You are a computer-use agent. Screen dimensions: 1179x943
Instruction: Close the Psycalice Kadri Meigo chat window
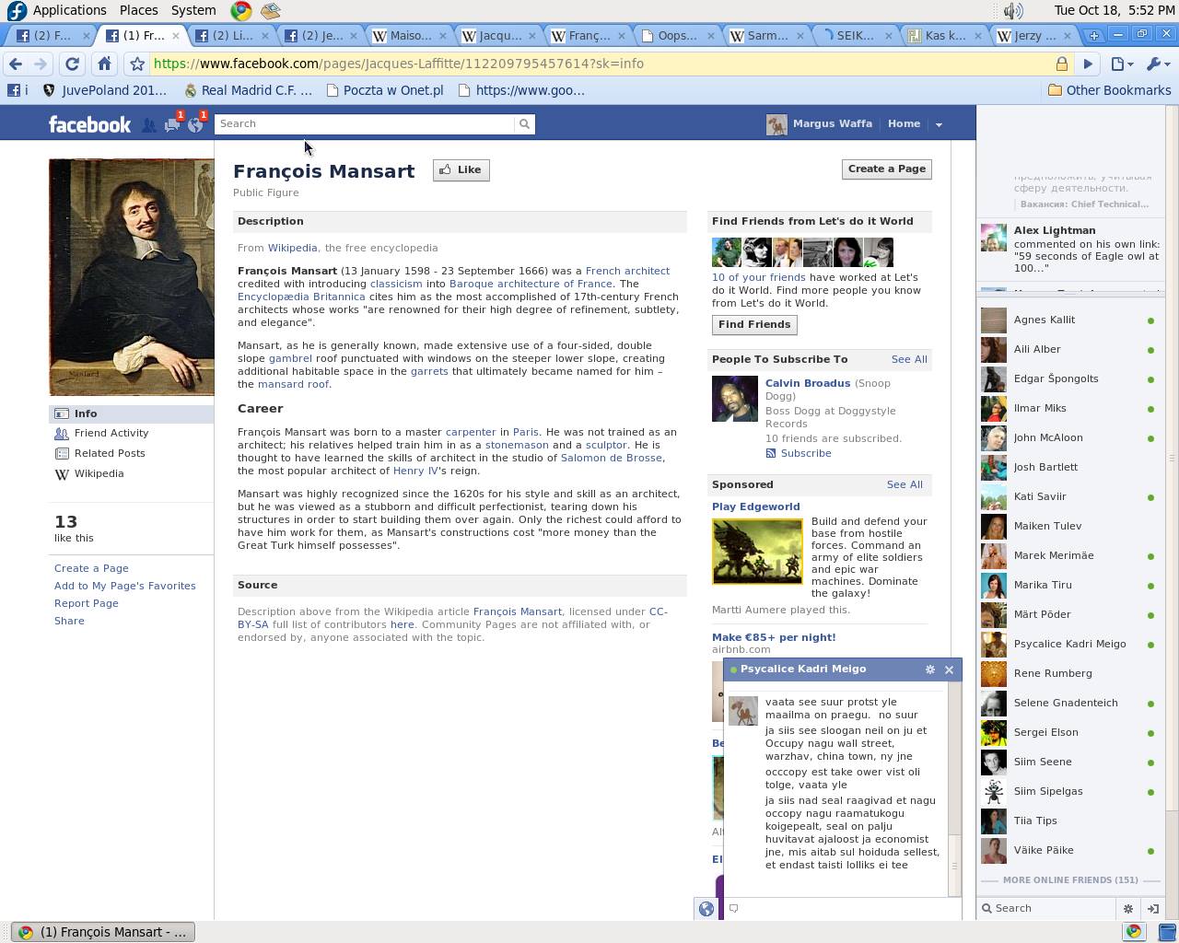[949, 669]
